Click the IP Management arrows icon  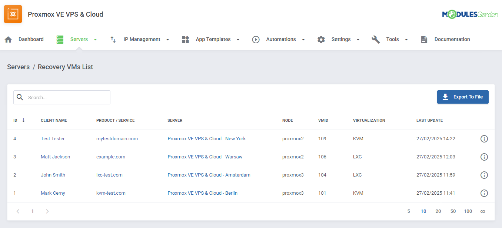(113, 40)
